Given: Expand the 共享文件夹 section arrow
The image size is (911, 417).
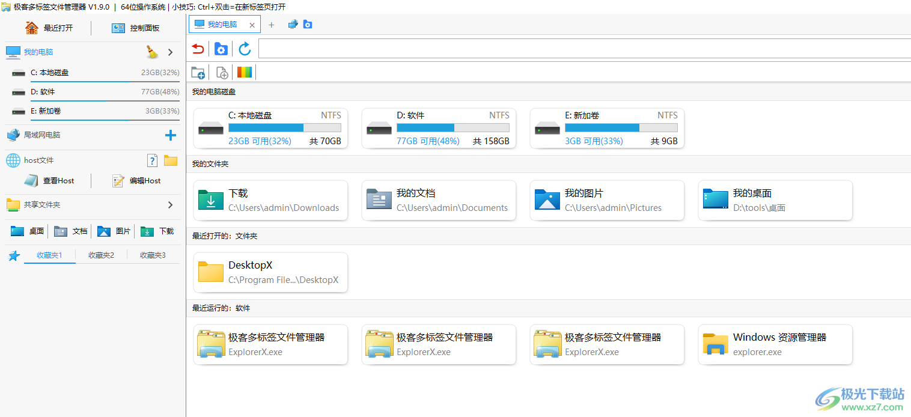Looking at the screenshot, I should point(171,205).
